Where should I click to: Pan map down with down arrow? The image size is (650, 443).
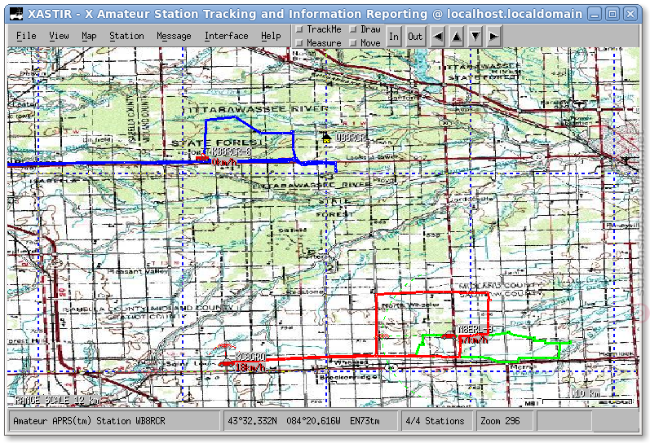pyautogui.click(x=475, y=37)
